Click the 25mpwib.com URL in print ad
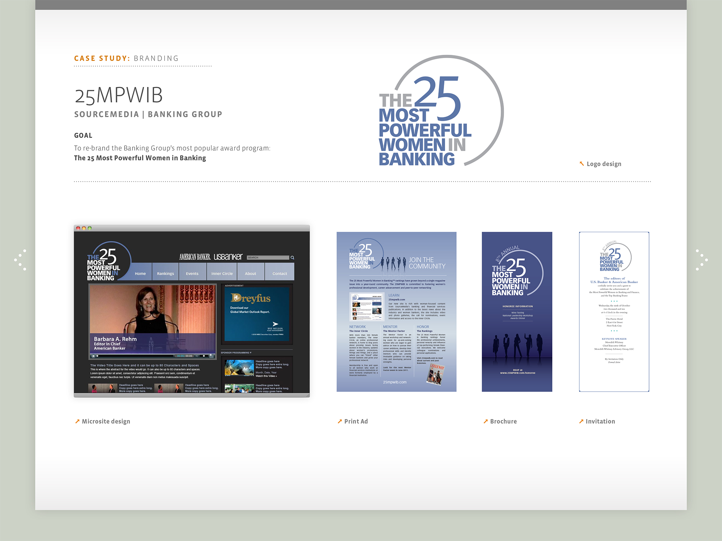 tap(395, 382)
